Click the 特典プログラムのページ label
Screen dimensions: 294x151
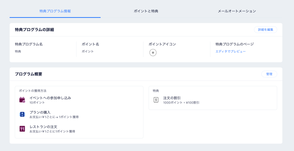[x=234, y=44]
